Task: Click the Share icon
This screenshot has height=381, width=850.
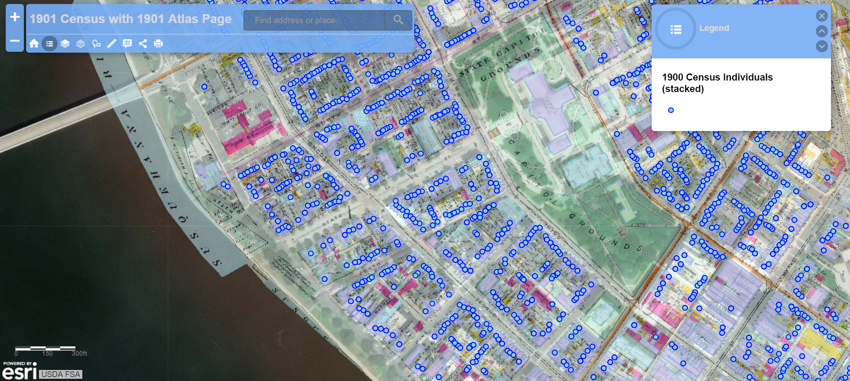Action: point(143,43)
